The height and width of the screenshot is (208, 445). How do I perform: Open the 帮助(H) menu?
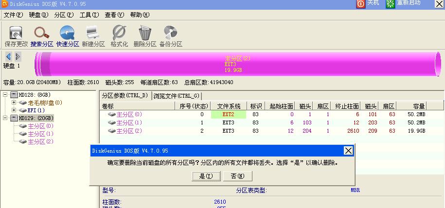tap(140, 15)
